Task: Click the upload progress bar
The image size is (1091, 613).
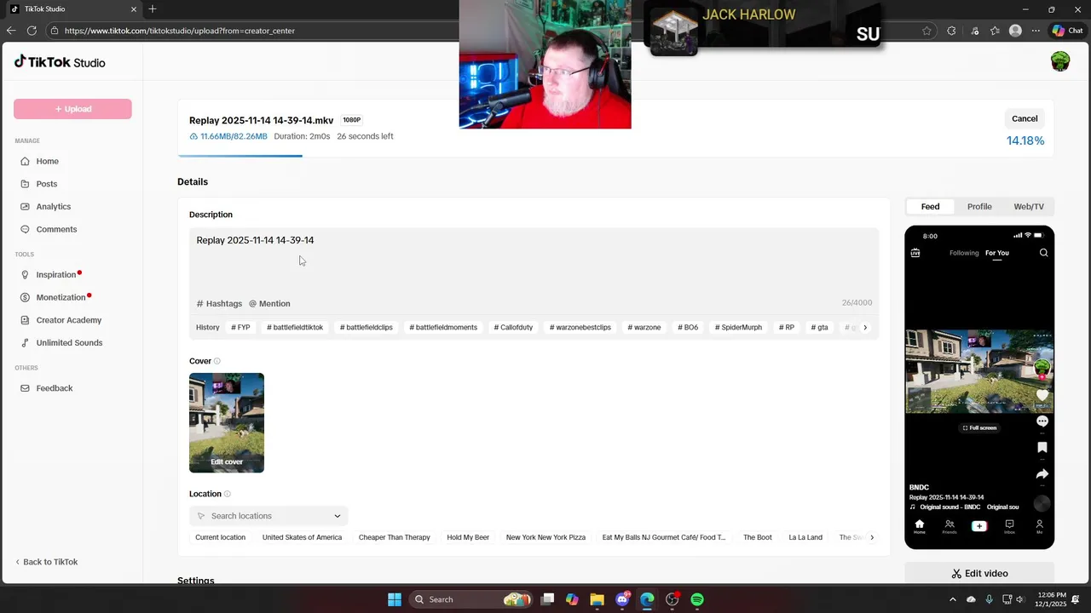Action: pyautogui.click(x=615, y=156)
